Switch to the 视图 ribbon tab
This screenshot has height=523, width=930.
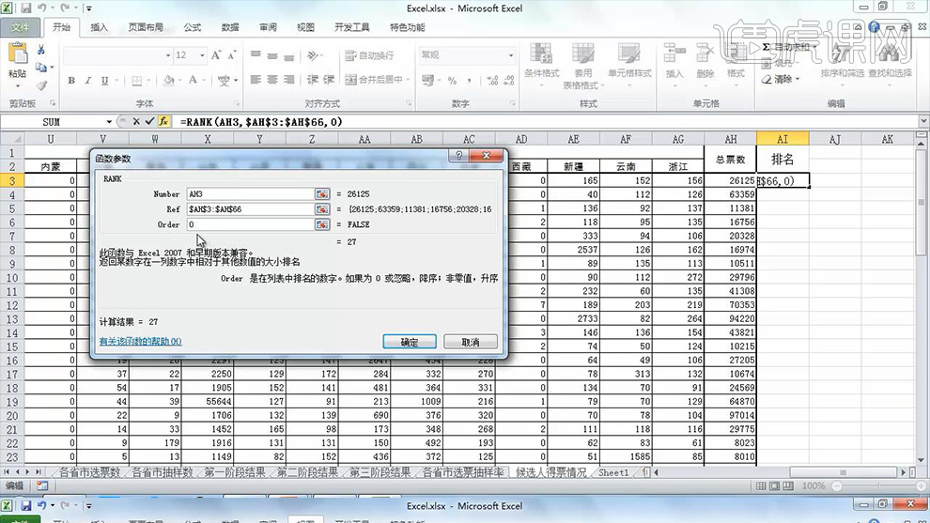tap(305, 27)
